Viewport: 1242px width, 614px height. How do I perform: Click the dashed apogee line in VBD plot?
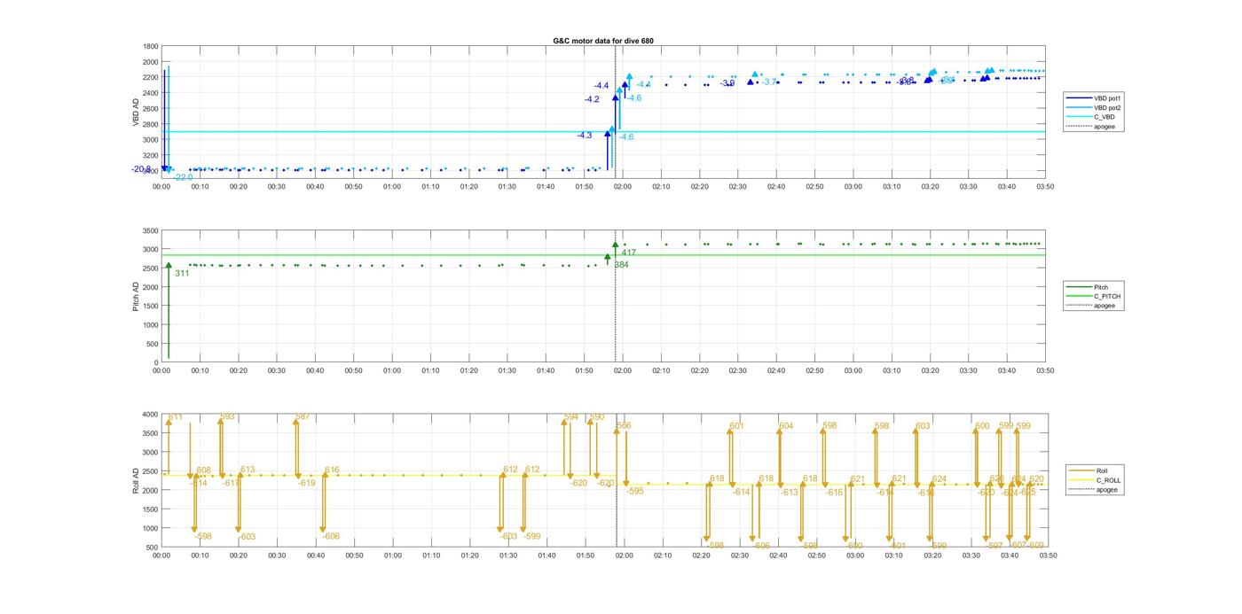point(616,111)
